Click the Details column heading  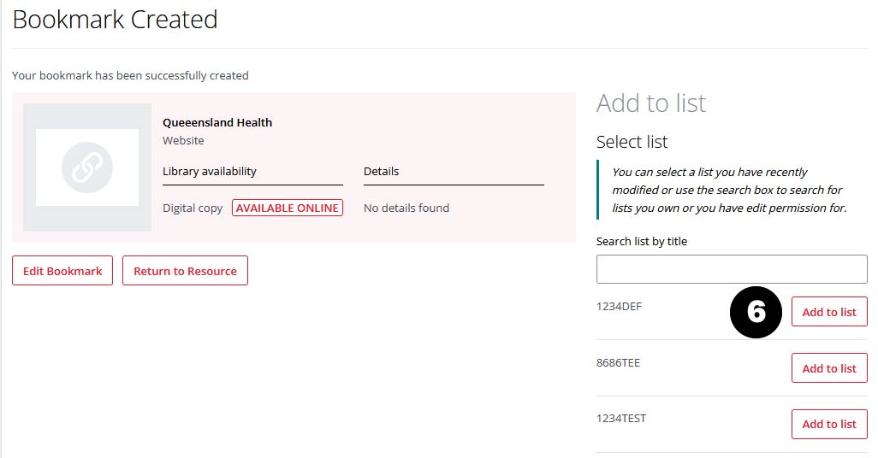(x=381, y=171)
